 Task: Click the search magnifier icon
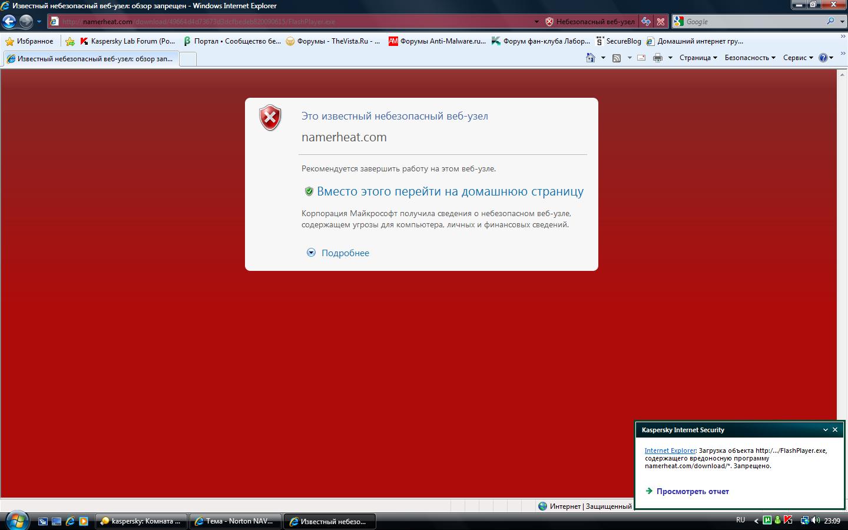pyautogui.click(x=830, y=21)
